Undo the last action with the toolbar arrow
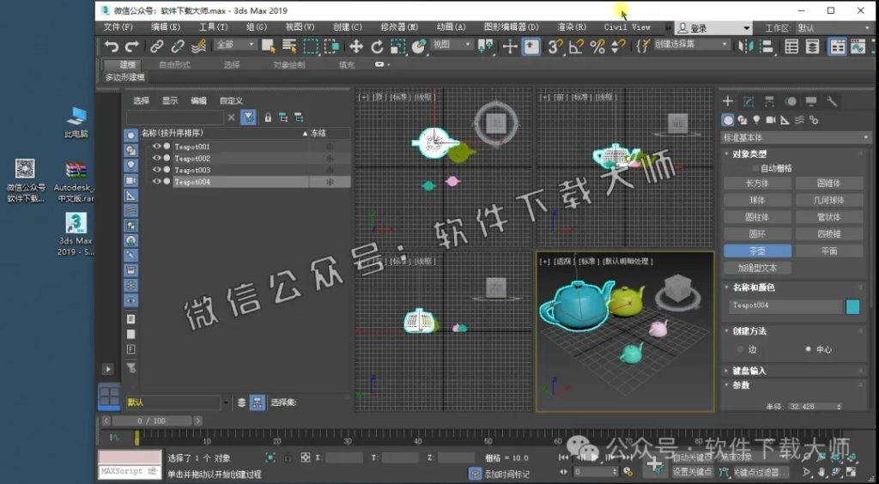The width and height of the screenshot is (879, 484). (x=112, y=46)
